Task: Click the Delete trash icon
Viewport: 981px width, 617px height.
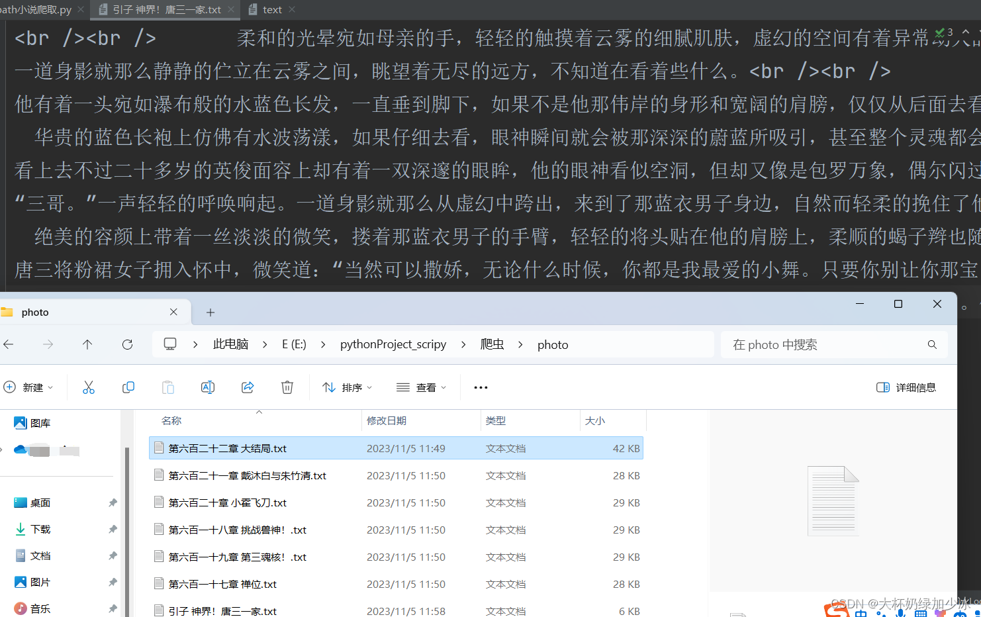Action: pos(287,387)
